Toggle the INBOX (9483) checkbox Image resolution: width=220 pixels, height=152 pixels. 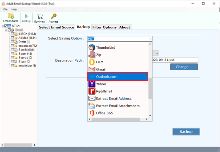coord(12,34)
